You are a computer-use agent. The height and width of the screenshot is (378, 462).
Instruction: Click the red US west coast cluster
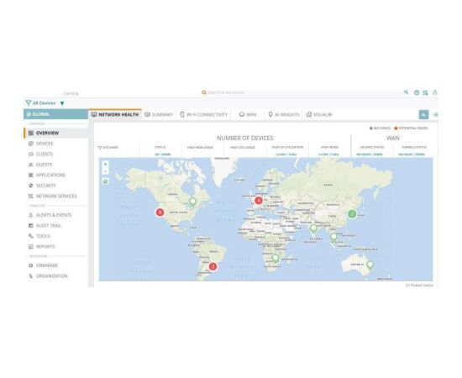pyautogui.click(x=160, y=213)
